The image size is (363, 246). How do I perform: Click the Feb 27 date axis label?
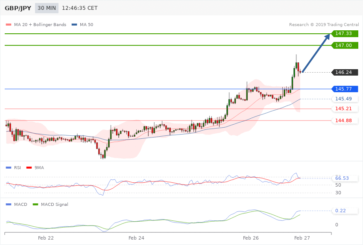pyautogui.click(x=302, y=238)
